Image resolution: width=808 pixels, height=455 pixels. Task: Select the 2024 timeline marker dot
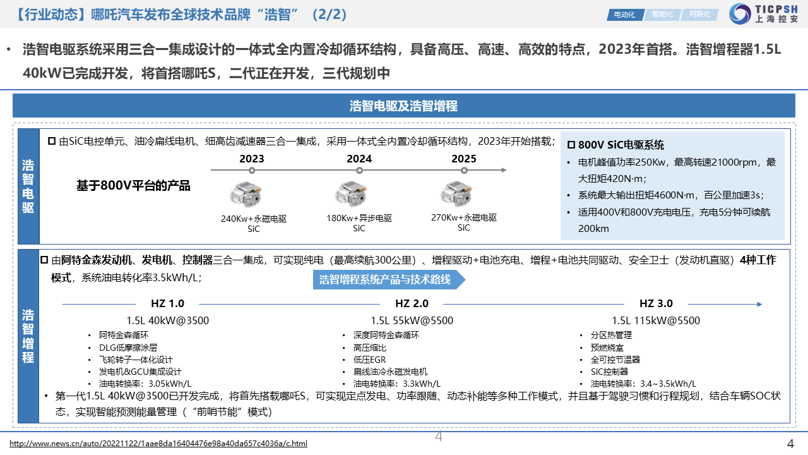click(x=359, y=170)
